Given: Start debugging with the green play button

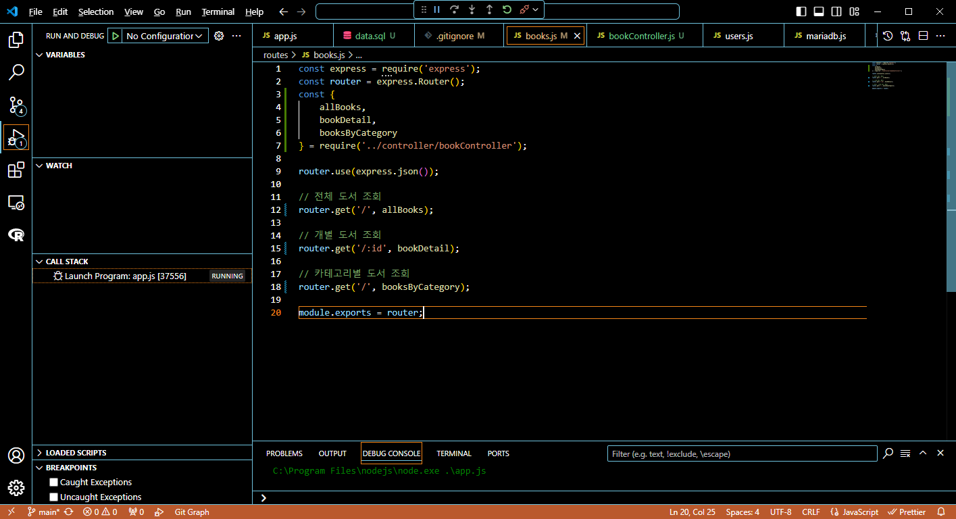Looking at the screenshot, I should coord(116,36).
